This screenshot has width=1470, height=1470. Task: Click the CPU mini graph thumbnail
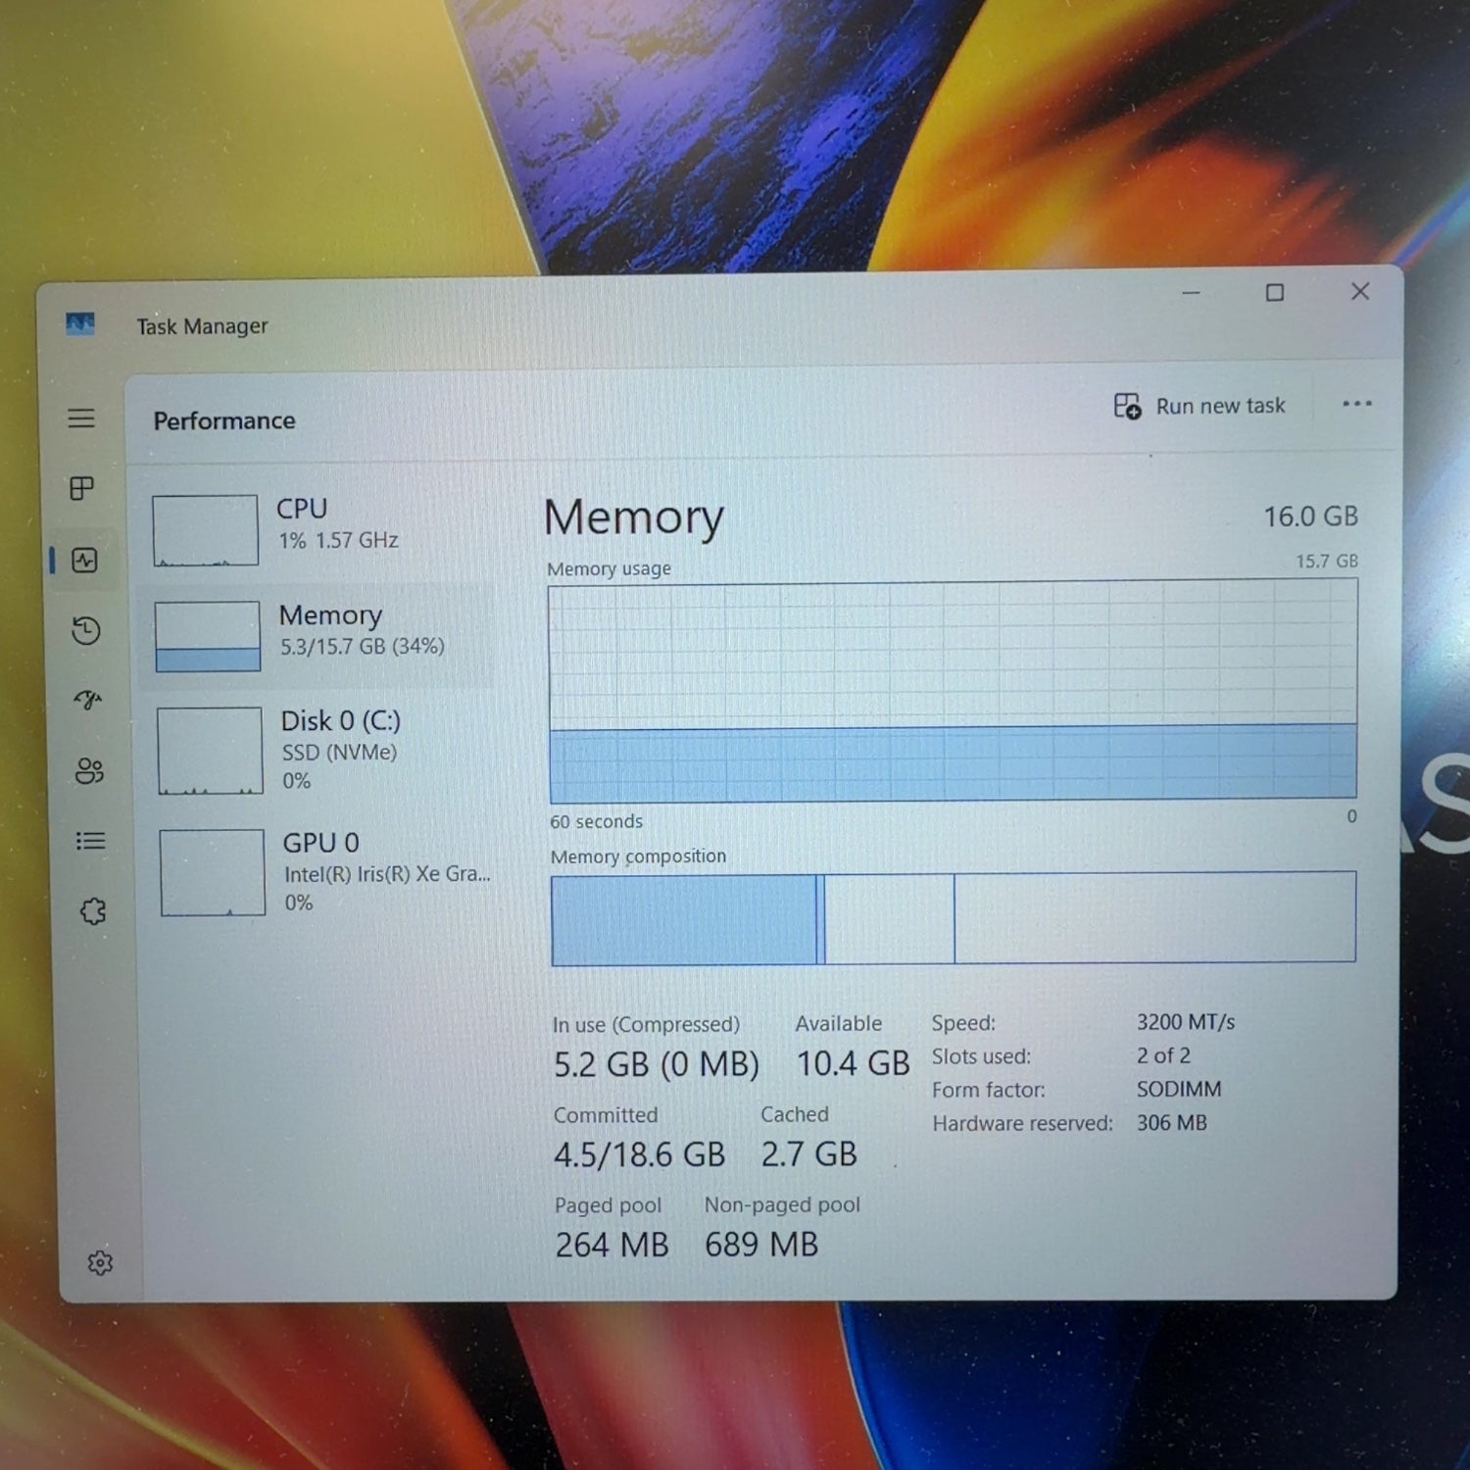206,530
